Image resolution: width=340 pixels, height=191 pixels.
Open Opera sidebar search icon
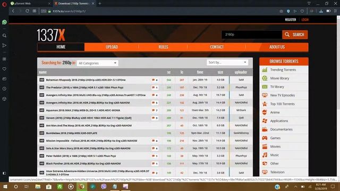point(4,36)
